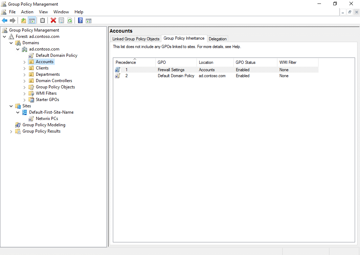Expand the Domain Controllers node
This screenshot has width=360, height=255.
[24, 81]
